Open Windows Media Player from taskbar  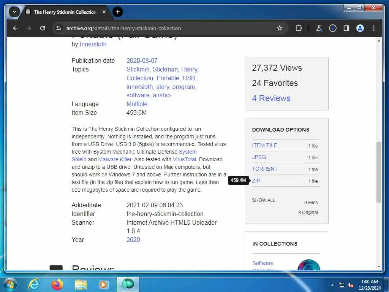click(103, 284)
